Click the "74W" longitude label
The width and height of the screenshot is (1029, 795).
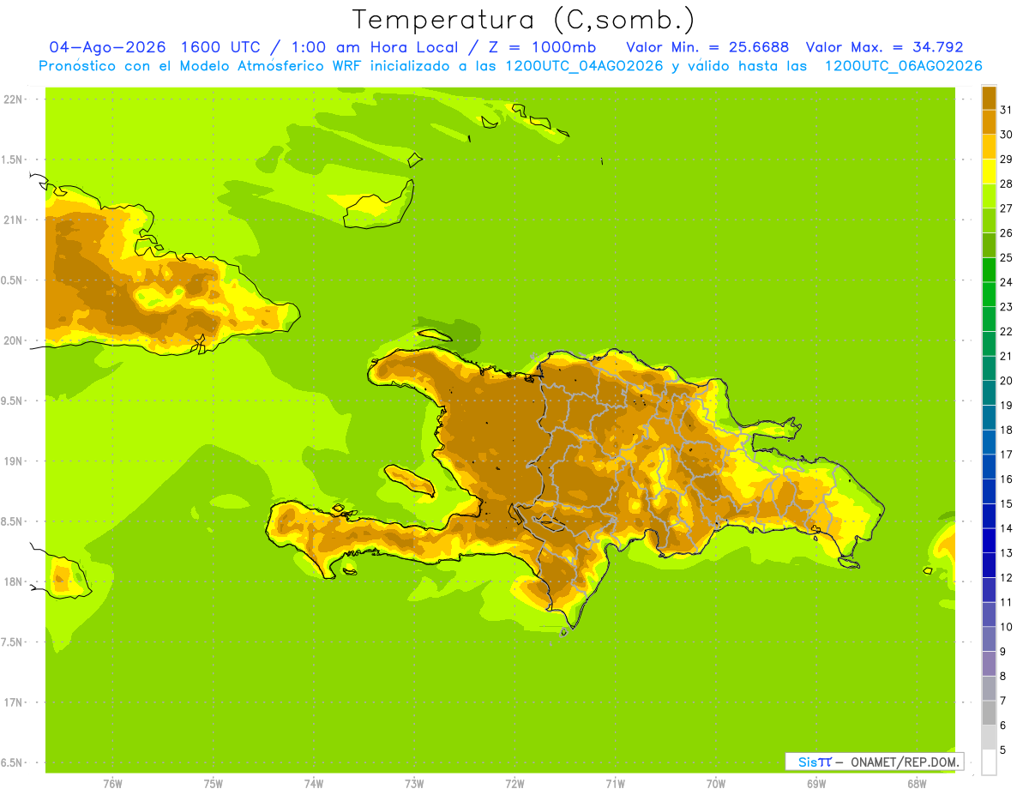(313, 784)
